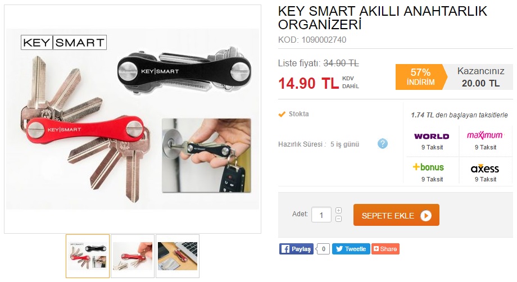Click the Adet quantity input field
This screenshot has height=282, width=517.
tap(321, 215)
